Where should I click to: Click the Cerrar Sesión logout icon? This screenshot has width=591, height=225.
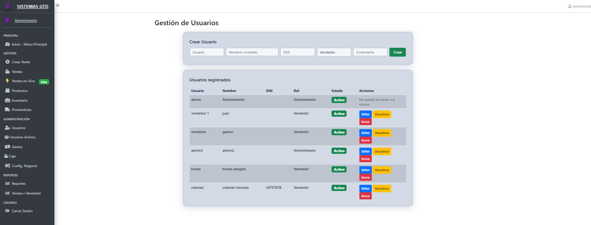[x=8, y=211]
